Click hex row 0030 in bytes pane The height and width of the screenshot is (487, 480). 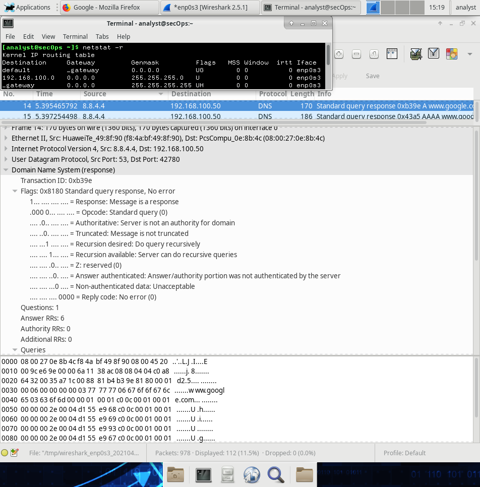113,390
